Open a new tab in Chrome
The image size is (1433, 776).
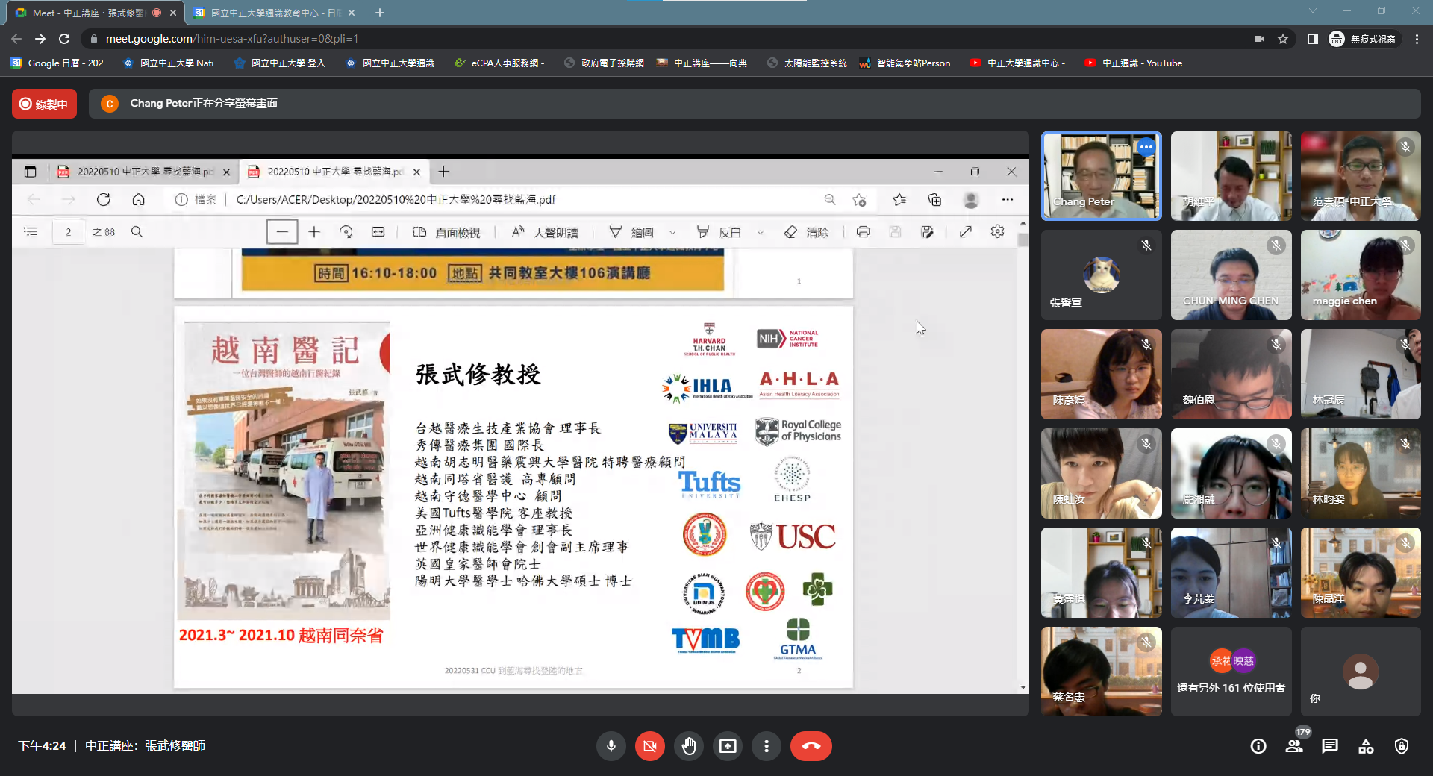click(x=380, y=13)
